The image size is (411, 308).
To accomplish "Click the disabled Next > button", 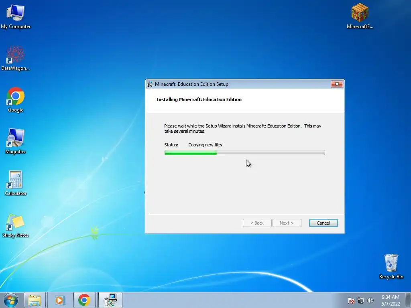I will pos(287,223).
